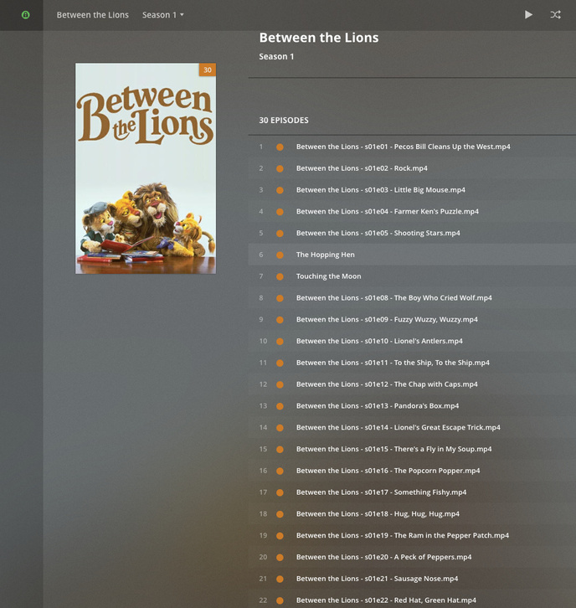Open s01e12 The Chap with Caps.mp4

pyautogui.click(x=387, y=384)
